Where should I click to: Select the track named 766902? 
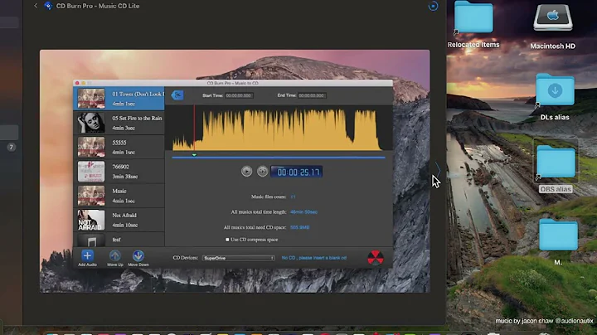[119, 172]
